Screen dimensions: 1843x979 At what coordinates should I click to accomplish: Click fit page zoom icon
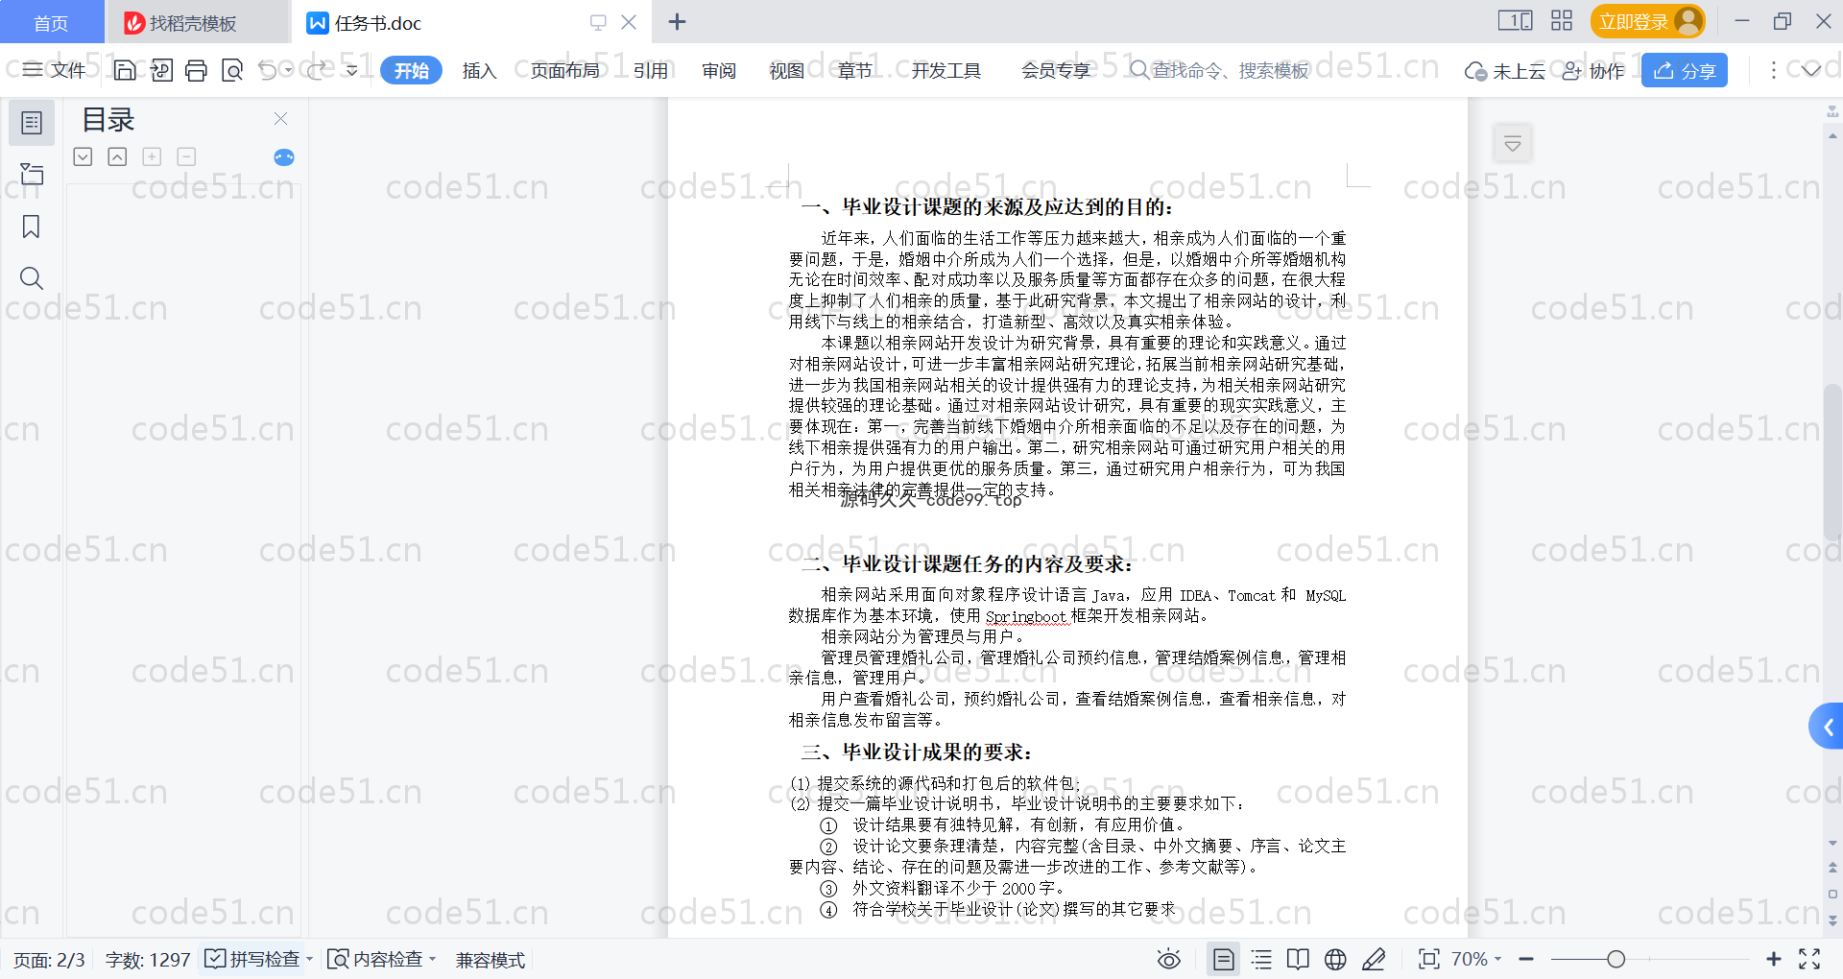point(1429,959)
